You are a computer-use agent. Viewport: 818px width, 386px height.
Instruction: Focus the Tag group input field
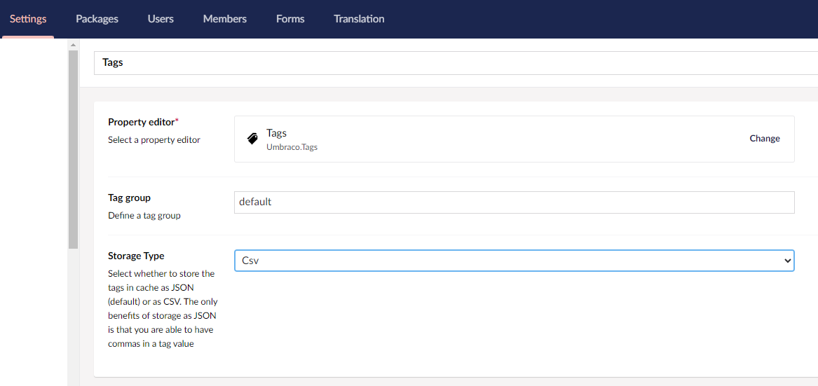[x=514, y=202]
